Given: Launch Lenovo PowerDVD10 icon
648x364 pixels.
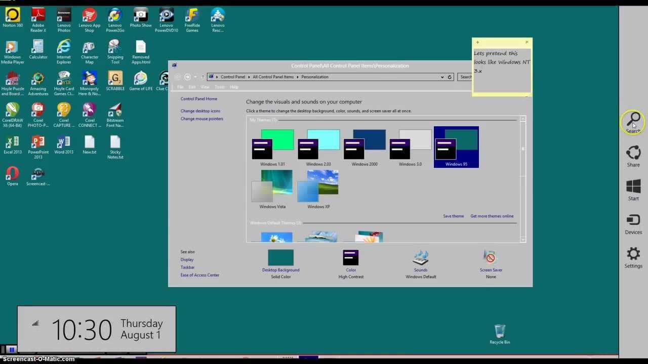Looking at the screenshot, I should point(166,20).
